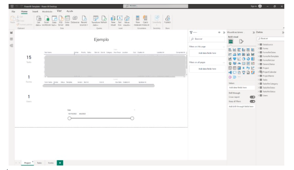Expand the DataSource table
Viewport: 294px width, 170px height.
(x=258, y=44)
